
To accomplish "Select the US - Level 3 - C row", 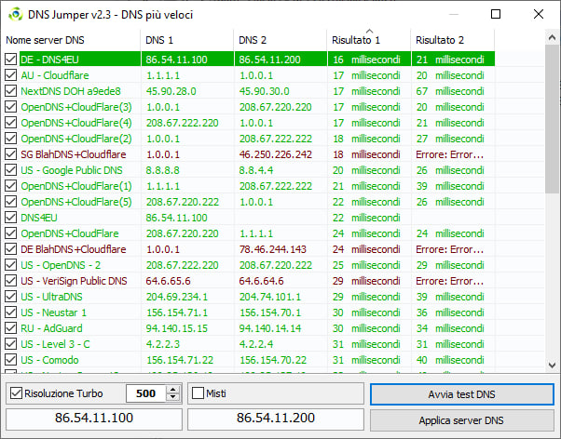I will coord(250,344).
